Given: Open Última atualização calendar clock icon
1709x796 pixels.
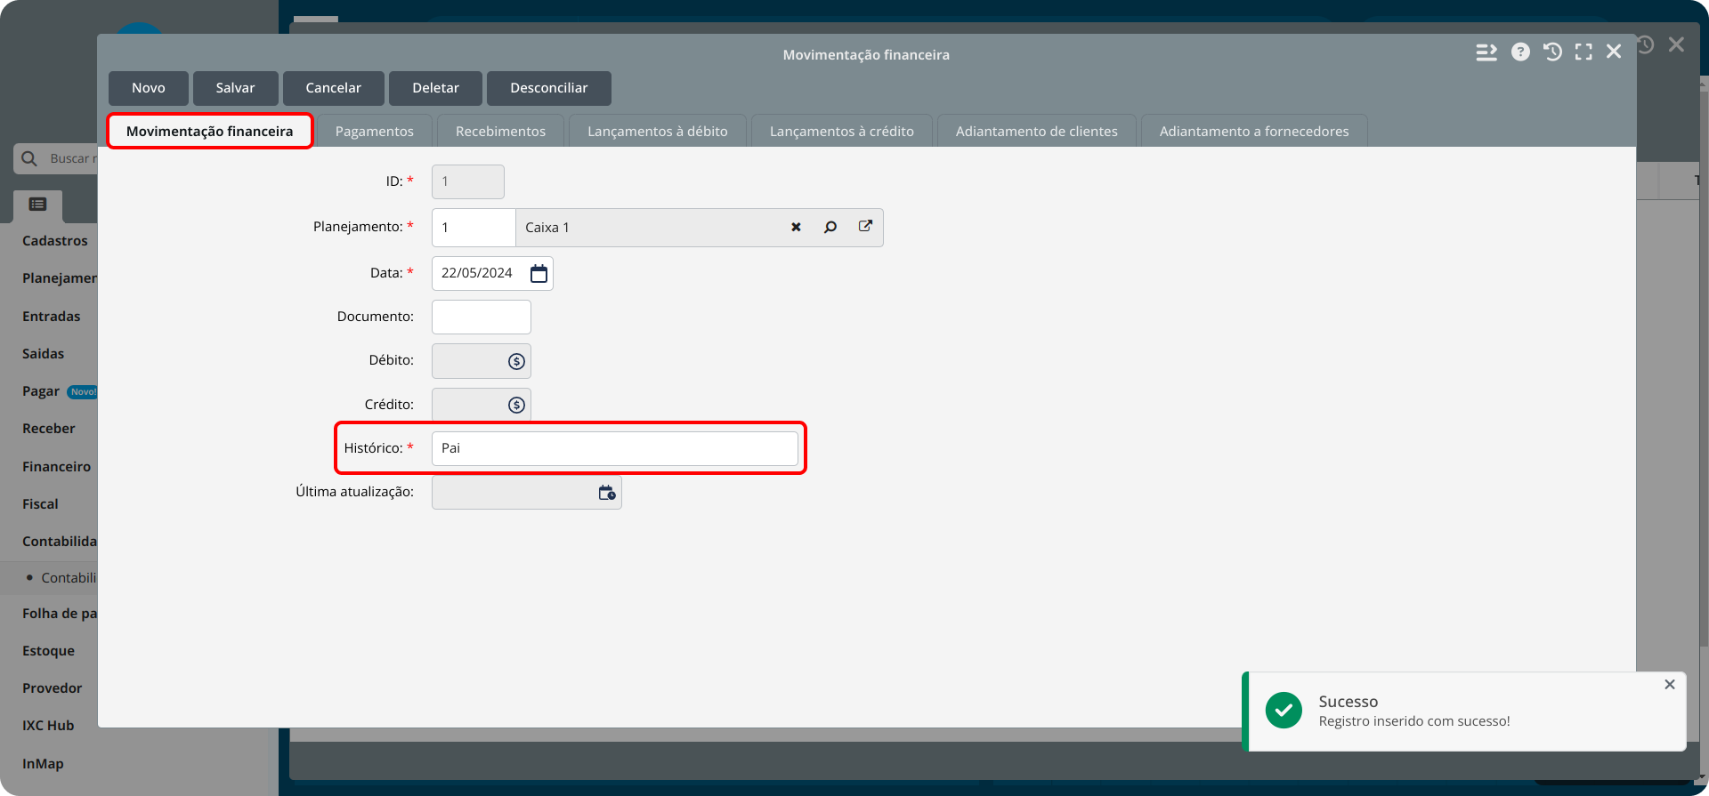Looking at the screenshot, I should [x=607, y=493].
